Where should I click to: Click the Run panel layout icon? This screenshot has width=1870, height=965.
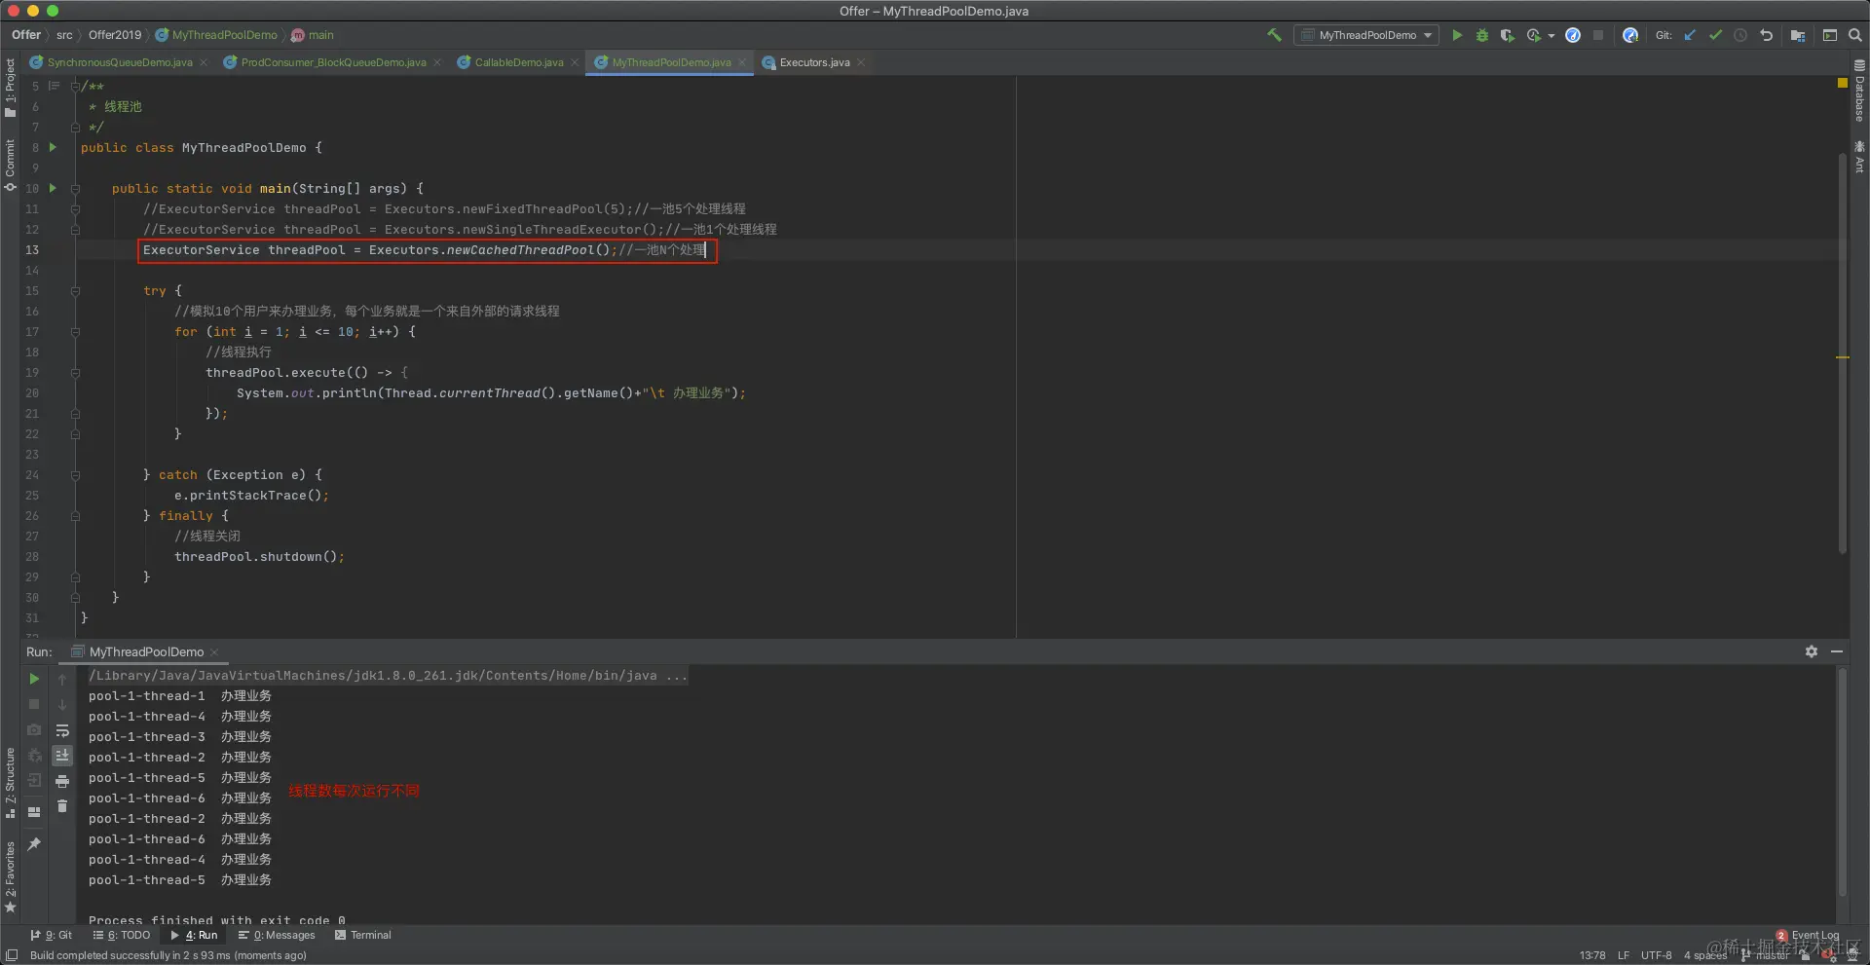point(34,812)
